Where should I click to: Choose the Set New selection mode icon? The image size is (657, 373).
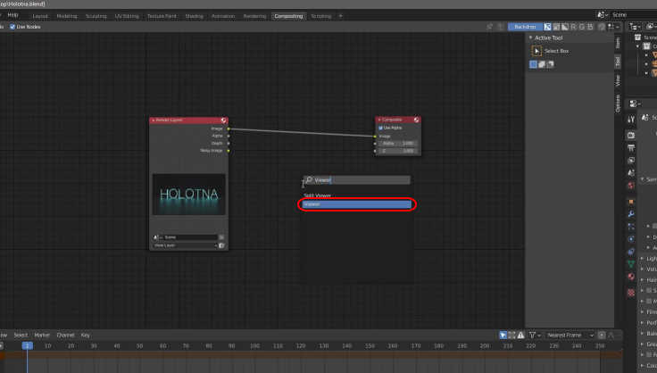click(x=533, y=64)
